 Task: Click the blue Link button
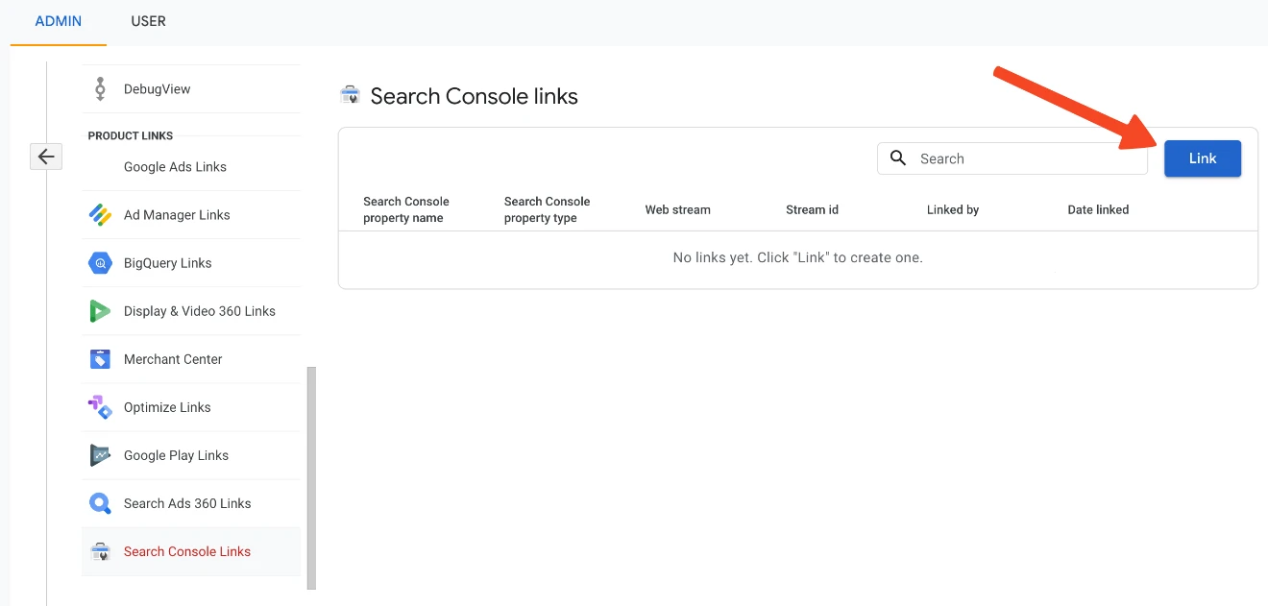1203,158
